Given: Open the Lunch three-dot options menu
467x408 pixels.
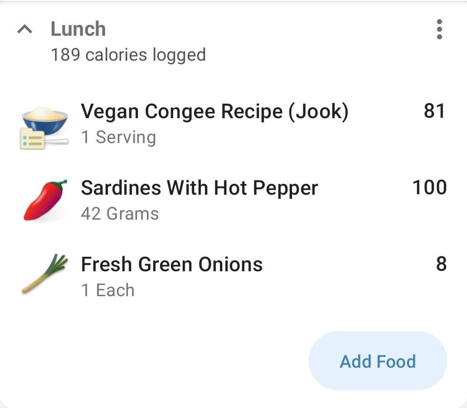Looking at the screenshot, I should (x=439, y=30).
